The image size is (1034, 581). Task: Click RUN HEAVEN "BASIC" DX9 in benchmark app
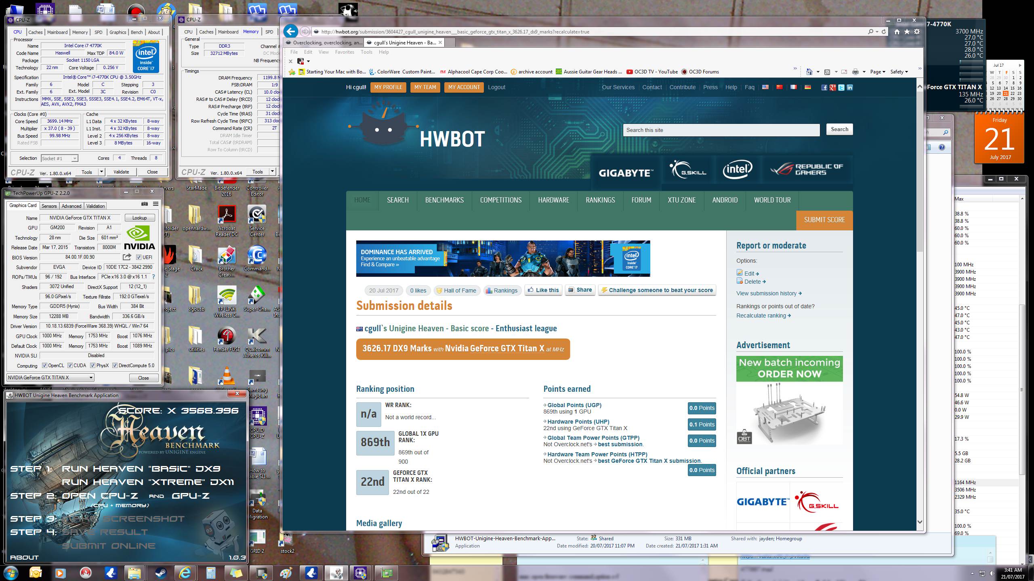[x=141, y=469]
